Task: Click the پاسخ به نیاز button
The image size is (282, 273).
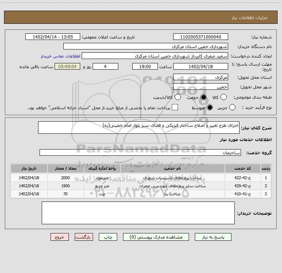Action: pos(213,237)
